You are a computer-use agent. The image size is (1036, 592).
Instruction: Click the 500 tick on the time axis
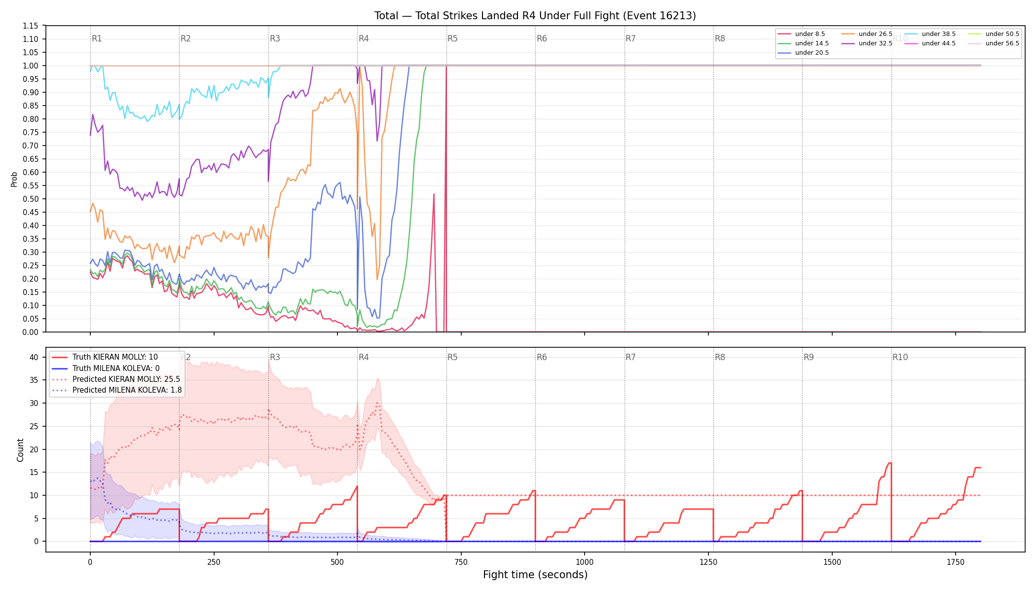coord(337,562)
